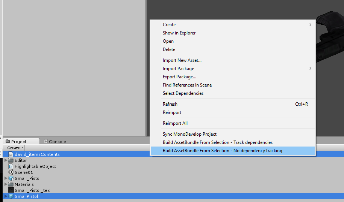Open the Create dropdown in Project panel
The width and height of the screenshot is (344, 202).
15,148
